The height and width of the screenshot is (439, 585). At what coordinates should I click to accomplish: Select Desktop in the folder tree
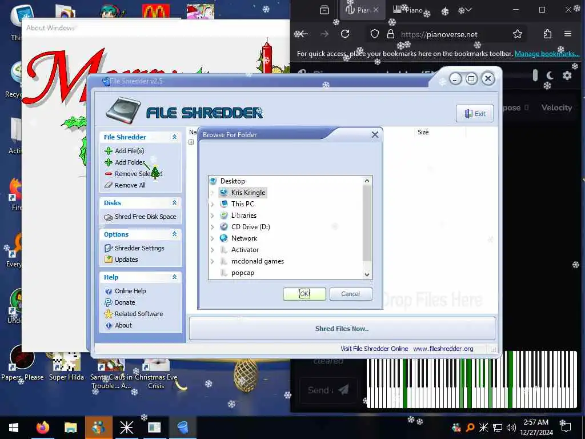233,181
